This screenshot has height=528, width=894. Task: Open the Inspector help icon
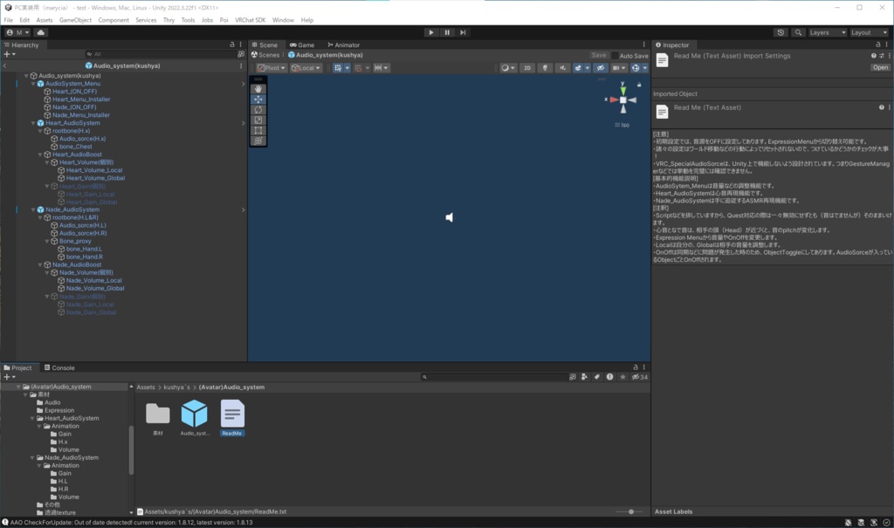coord(873,56)
